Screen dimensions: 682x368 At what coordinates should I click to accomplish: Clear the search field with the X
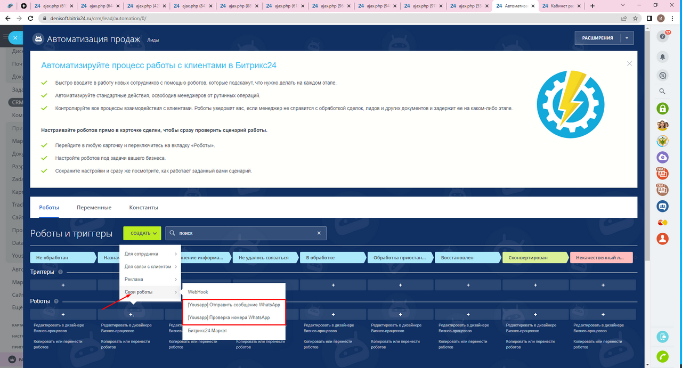[x=319, y=233]
